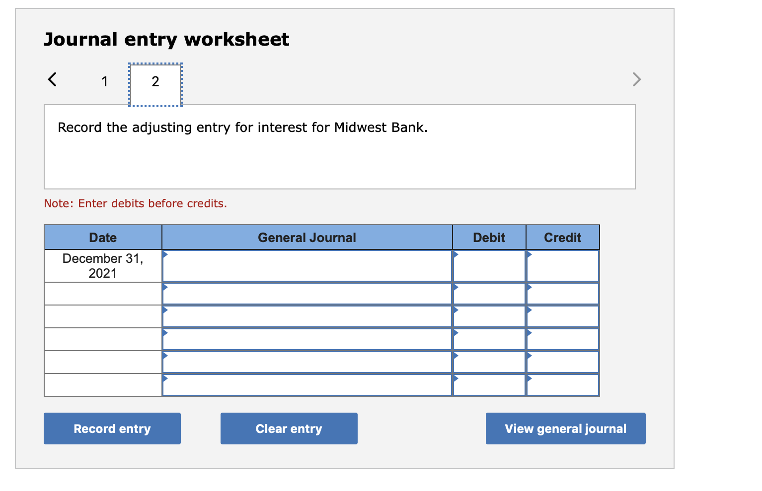Click the View general journal button
This screenshot has height=491, width=762.
click(x=565, y=428)
